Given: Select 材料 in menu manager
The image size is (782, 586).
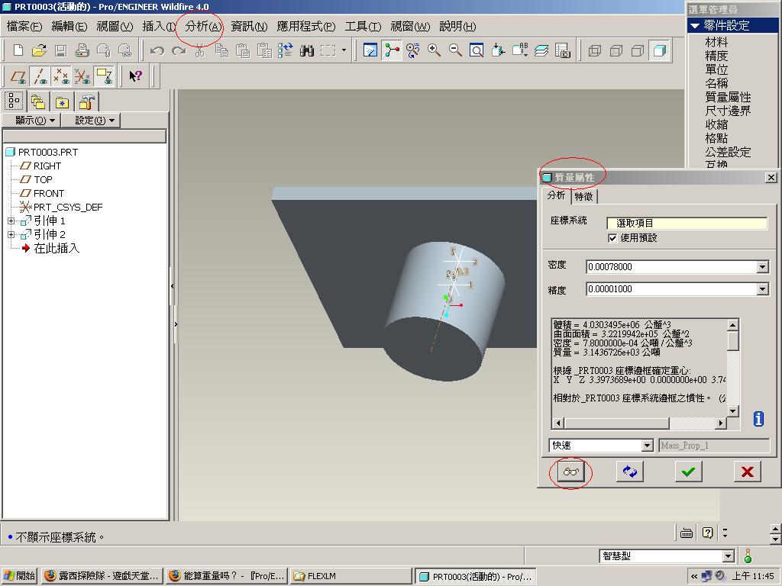Looking at the screenshot, I should 716,42.
